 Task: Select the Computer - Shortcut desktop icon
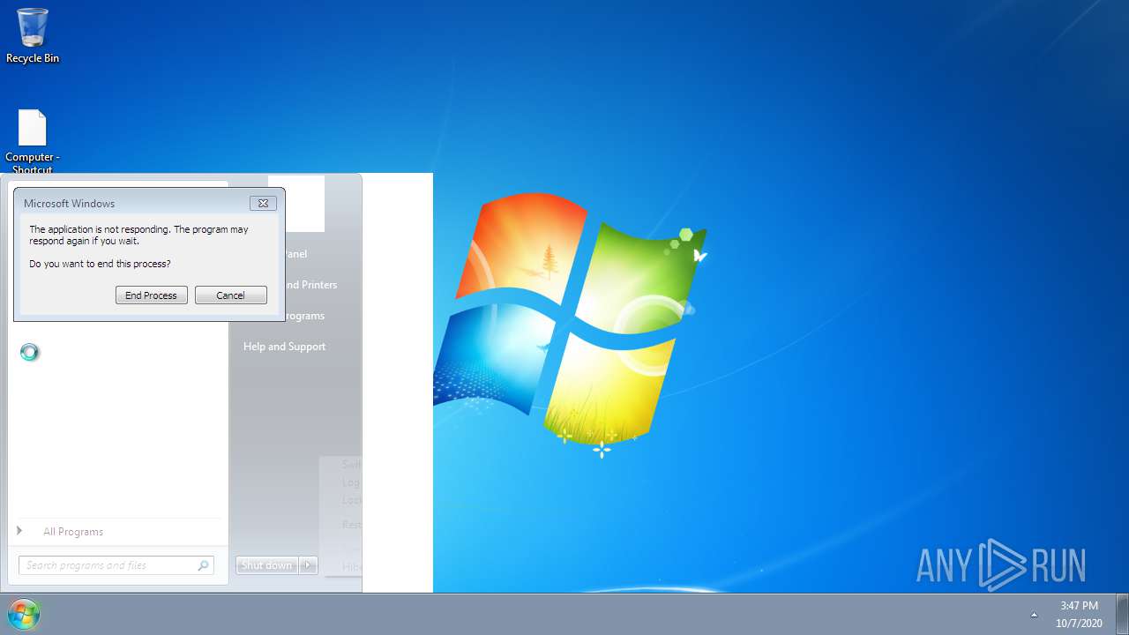click(x=33, y=141)
